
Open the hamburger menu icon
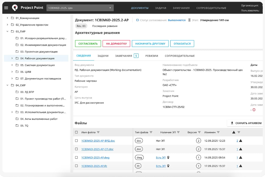(6, 8)
